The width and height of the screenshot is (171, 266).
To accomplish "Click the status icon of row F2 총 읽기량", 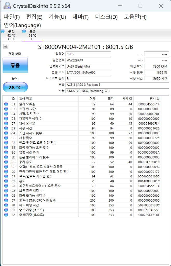I will pyautogui.click(x=6, y=215).
